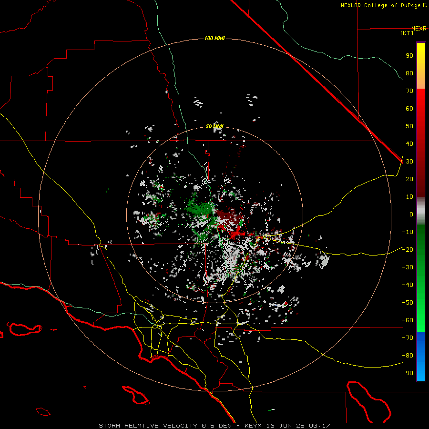Select the 80 knot scale label
The width and height of the screenshot is (429, 429).
point(409,73)
